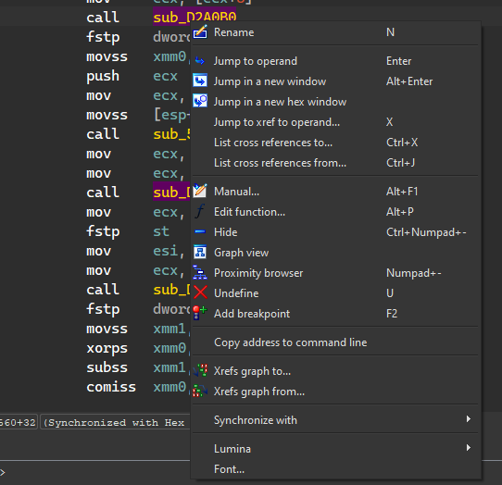Viewport: 502px width, 485px height.
Task: Click the subss instruction mnemonic
Action: (x=107, y=367)
